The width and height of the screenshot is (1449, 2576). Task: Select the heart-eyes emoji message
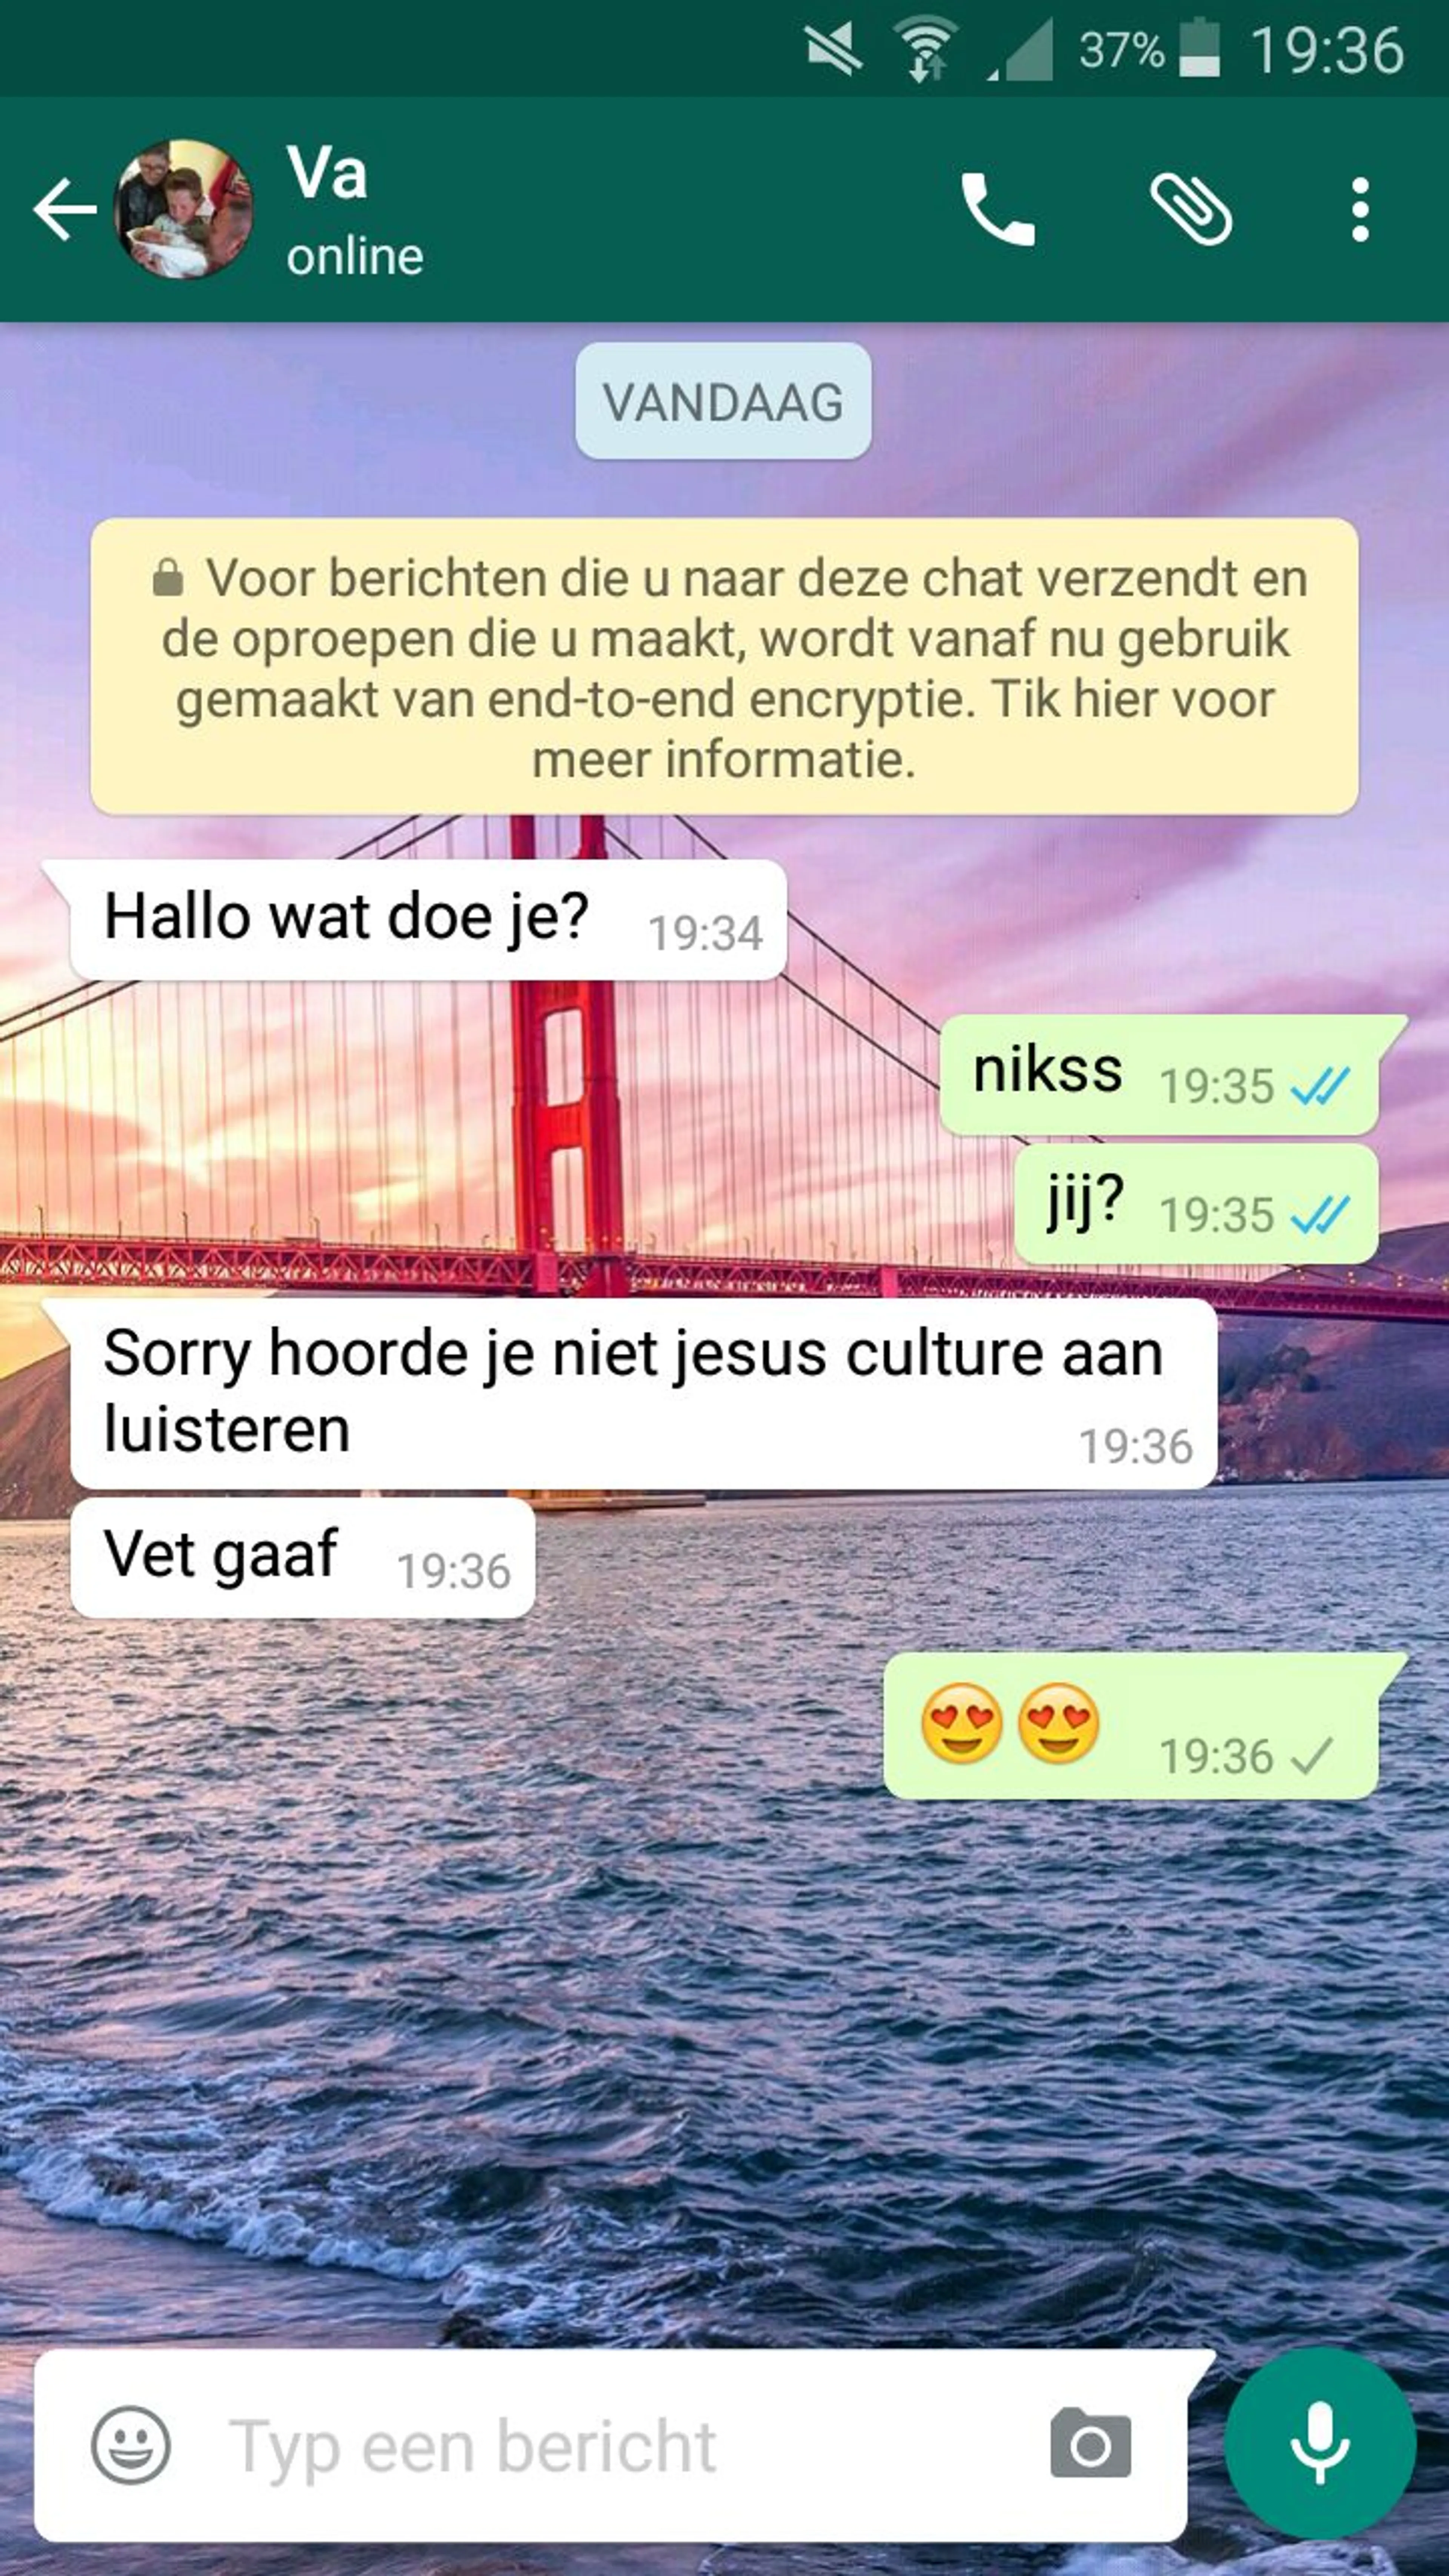click(1131, 1726)
